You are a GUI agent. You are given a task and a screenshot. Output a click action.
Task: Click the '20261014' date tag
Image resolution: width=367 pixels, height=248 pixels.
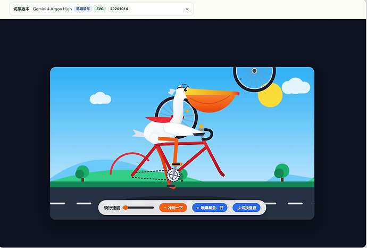click(x=119, y=9)
